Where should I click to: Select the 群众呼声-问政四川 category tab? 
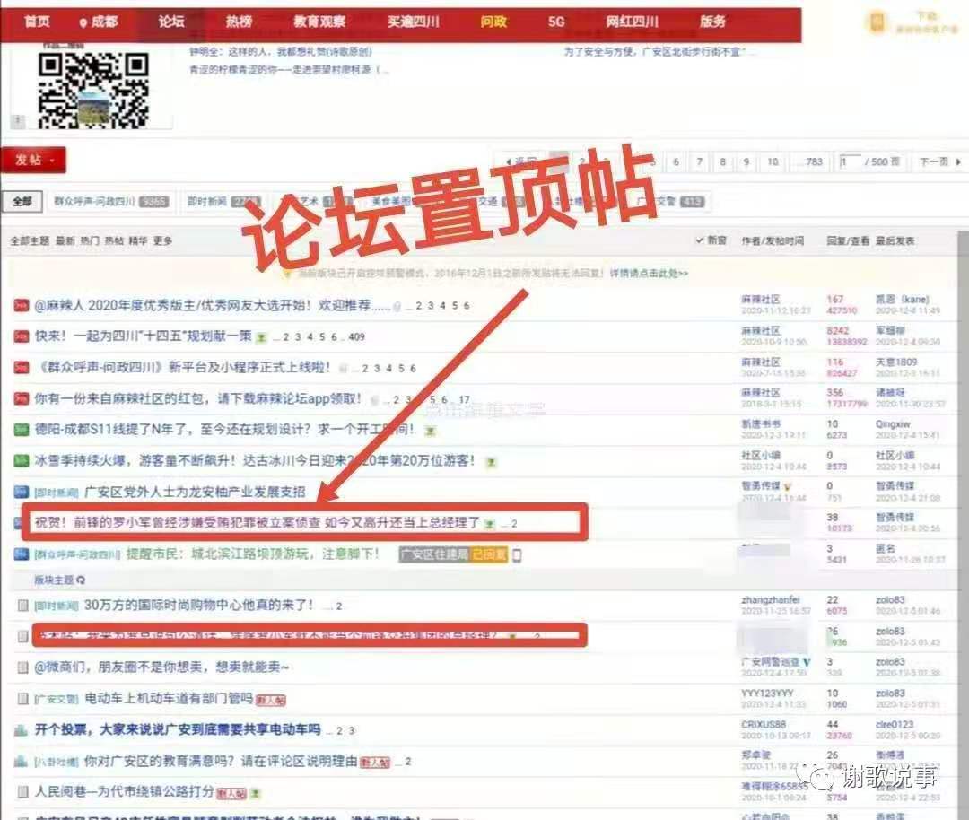pos(94,202)
